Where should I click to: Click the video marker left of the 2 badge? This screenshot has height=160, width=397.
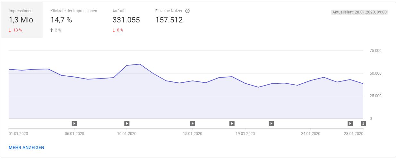tap(350, 123)
